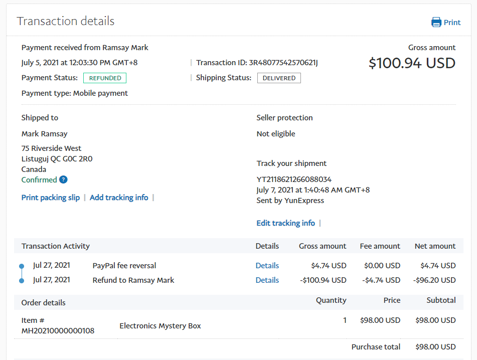Viewport: 477px width, 360px height.
Task: Open the help icon beside Confirmed
Action: click(63, 180)
